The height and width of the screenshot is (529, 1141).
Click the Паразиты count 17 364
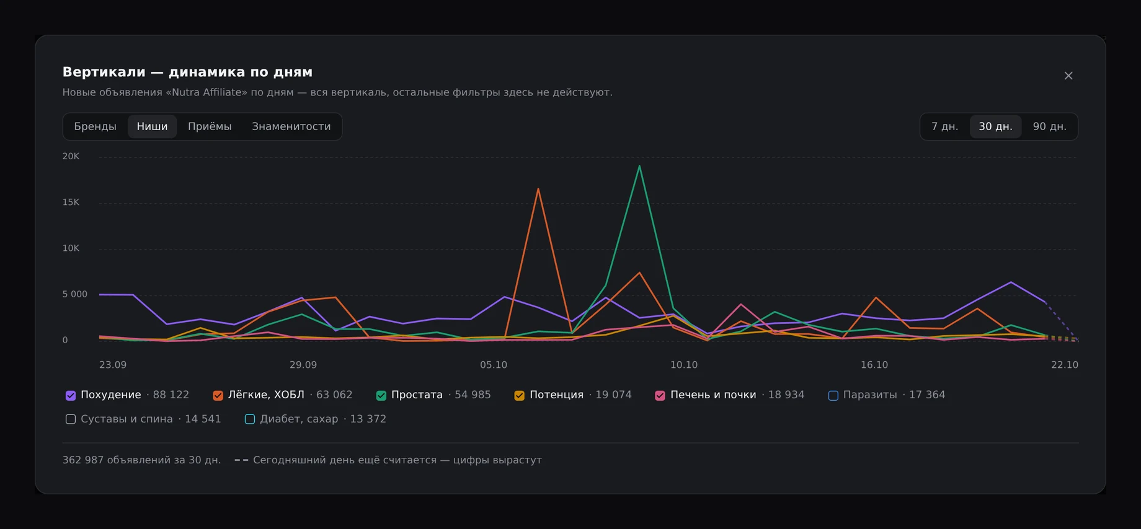[927, 395]
